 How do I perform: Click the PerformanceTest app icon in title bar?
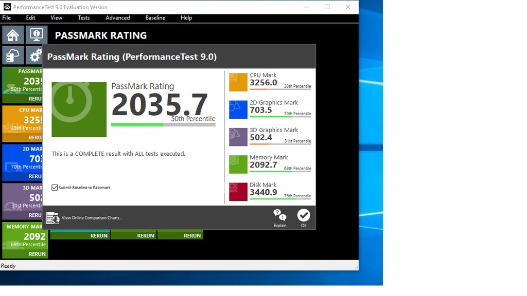[x=7, y=7]
